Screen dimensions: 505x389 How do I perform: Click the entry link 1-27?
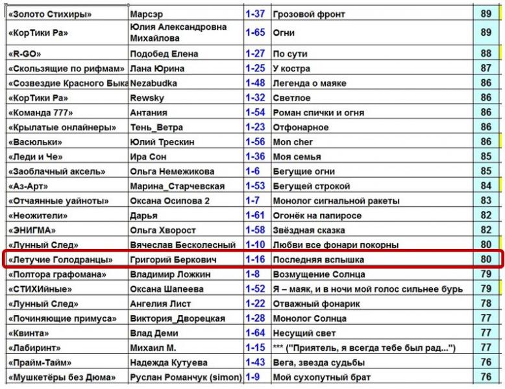tap(255, 54)
